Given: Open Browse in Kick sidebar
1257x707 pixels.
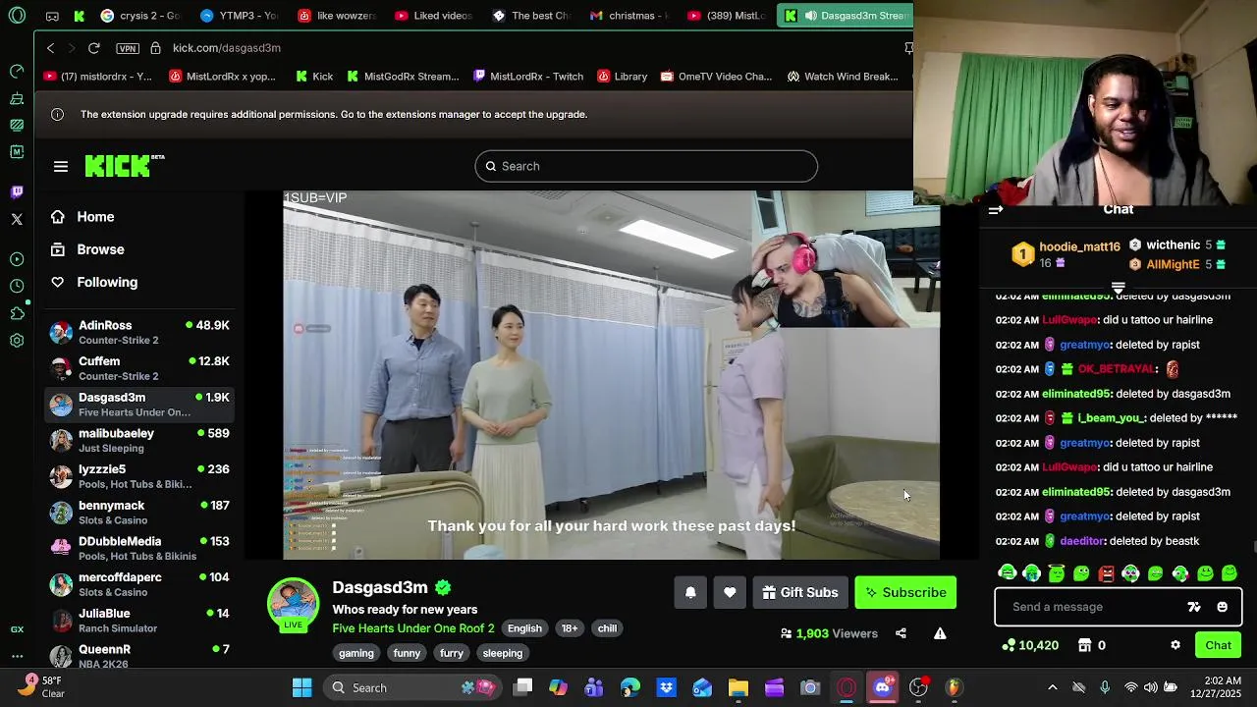Looking at the screenshot, I should point(100,249).
